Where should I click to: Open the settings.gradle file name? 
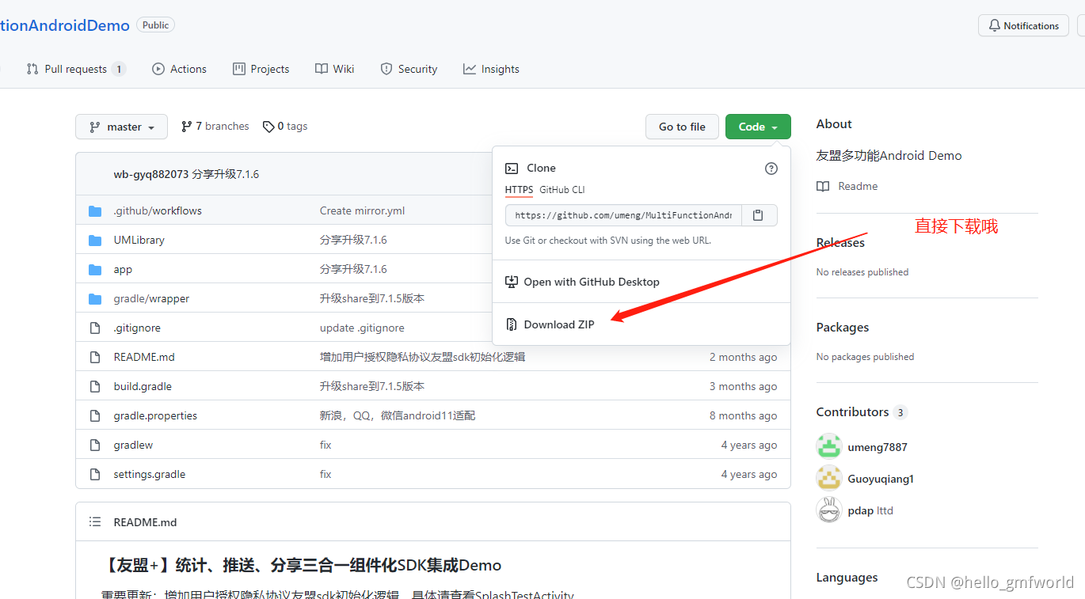pyautogui.click(x=150, y=474)
